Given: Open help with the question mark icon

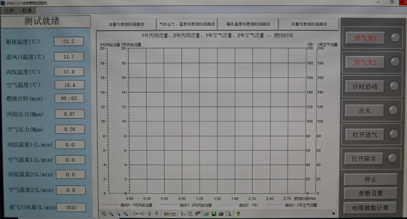Looking at the screenshot, I should (238, 214).
